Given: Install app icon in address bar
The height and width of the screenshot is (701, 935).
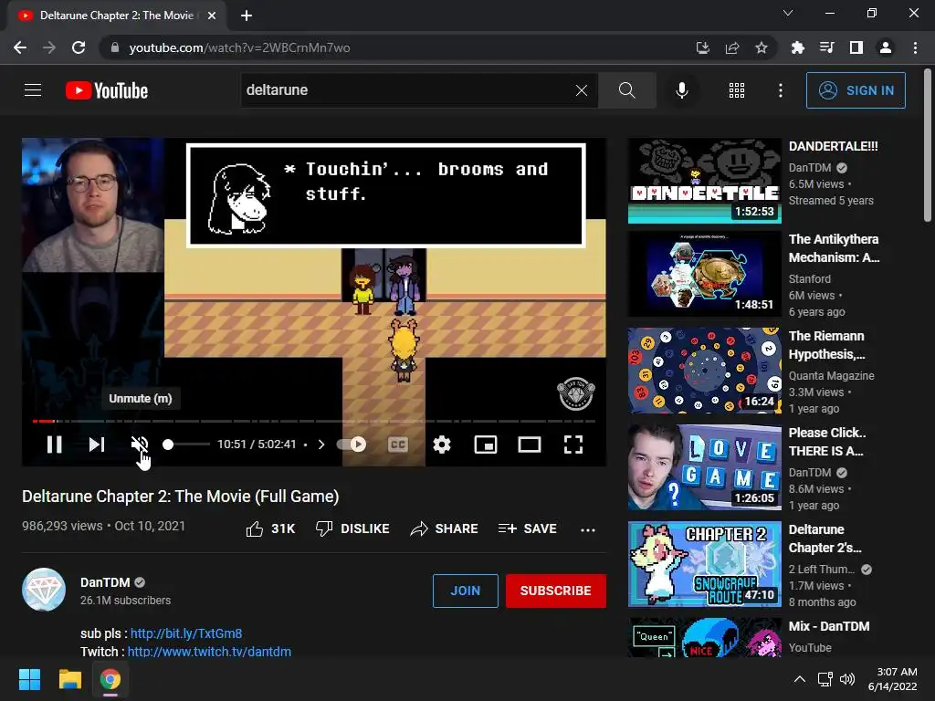Looking at the screenshot, I should [702, 47].
